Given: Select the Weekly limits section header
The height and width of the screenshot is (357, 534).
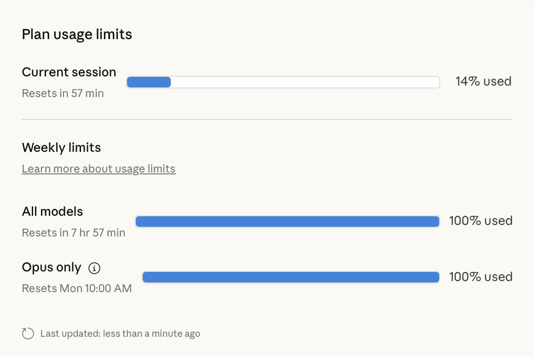Looking at the screenshot, I should point(61,148).
